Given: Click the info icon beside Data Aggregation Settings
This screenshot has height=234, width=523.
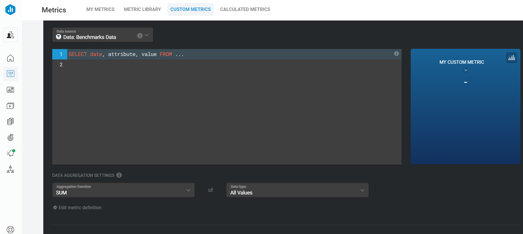Looking at the screenshot, I should tap(119, 175).
